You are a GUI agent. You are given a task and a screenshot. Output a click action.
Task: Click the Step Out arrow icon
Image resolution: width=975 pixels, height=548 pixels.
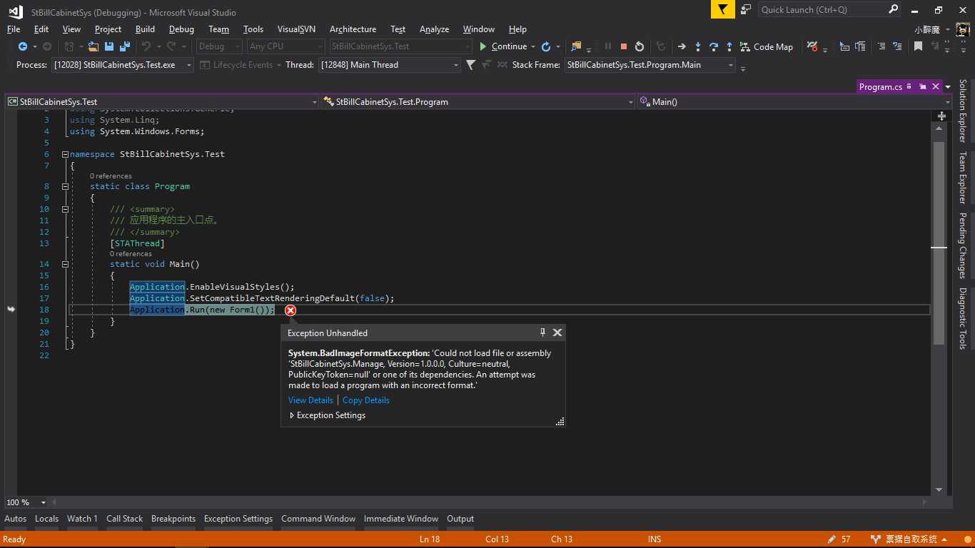click(729, 46)
